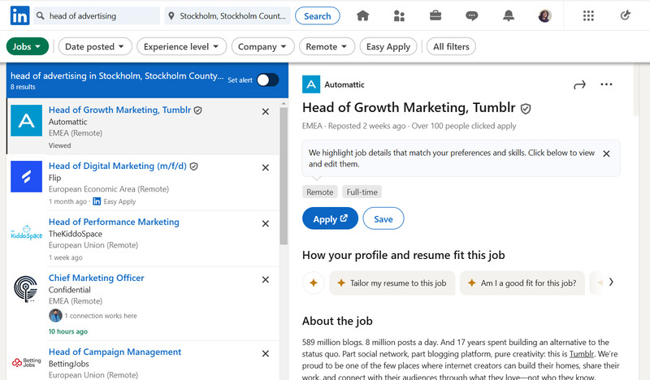Screen dimensions: 650x380
Task: Dismiss the Chief Marketing Officer job
Action: [x=266, y=279]
